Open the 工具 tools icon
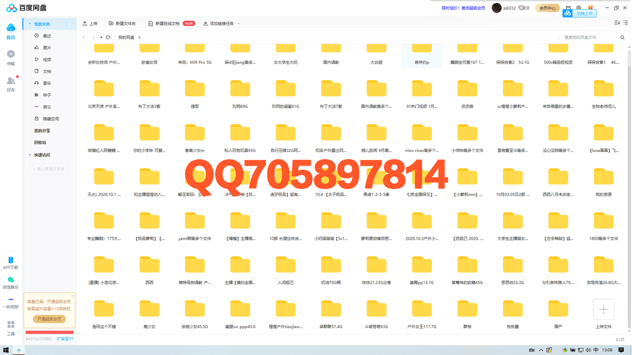The width and height of the screenshot is (632, 355). coord(11,328)
